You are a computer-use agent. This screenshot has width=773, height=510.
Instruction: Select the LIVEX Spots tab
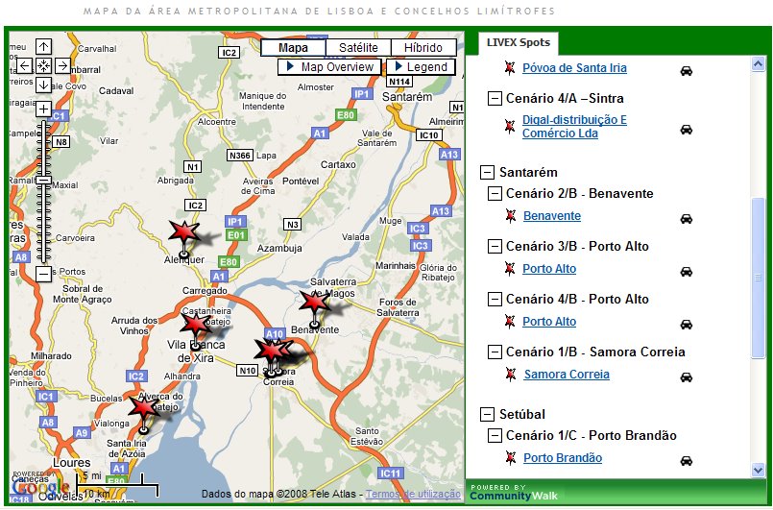pyautogui.click(x=519, y=43)
